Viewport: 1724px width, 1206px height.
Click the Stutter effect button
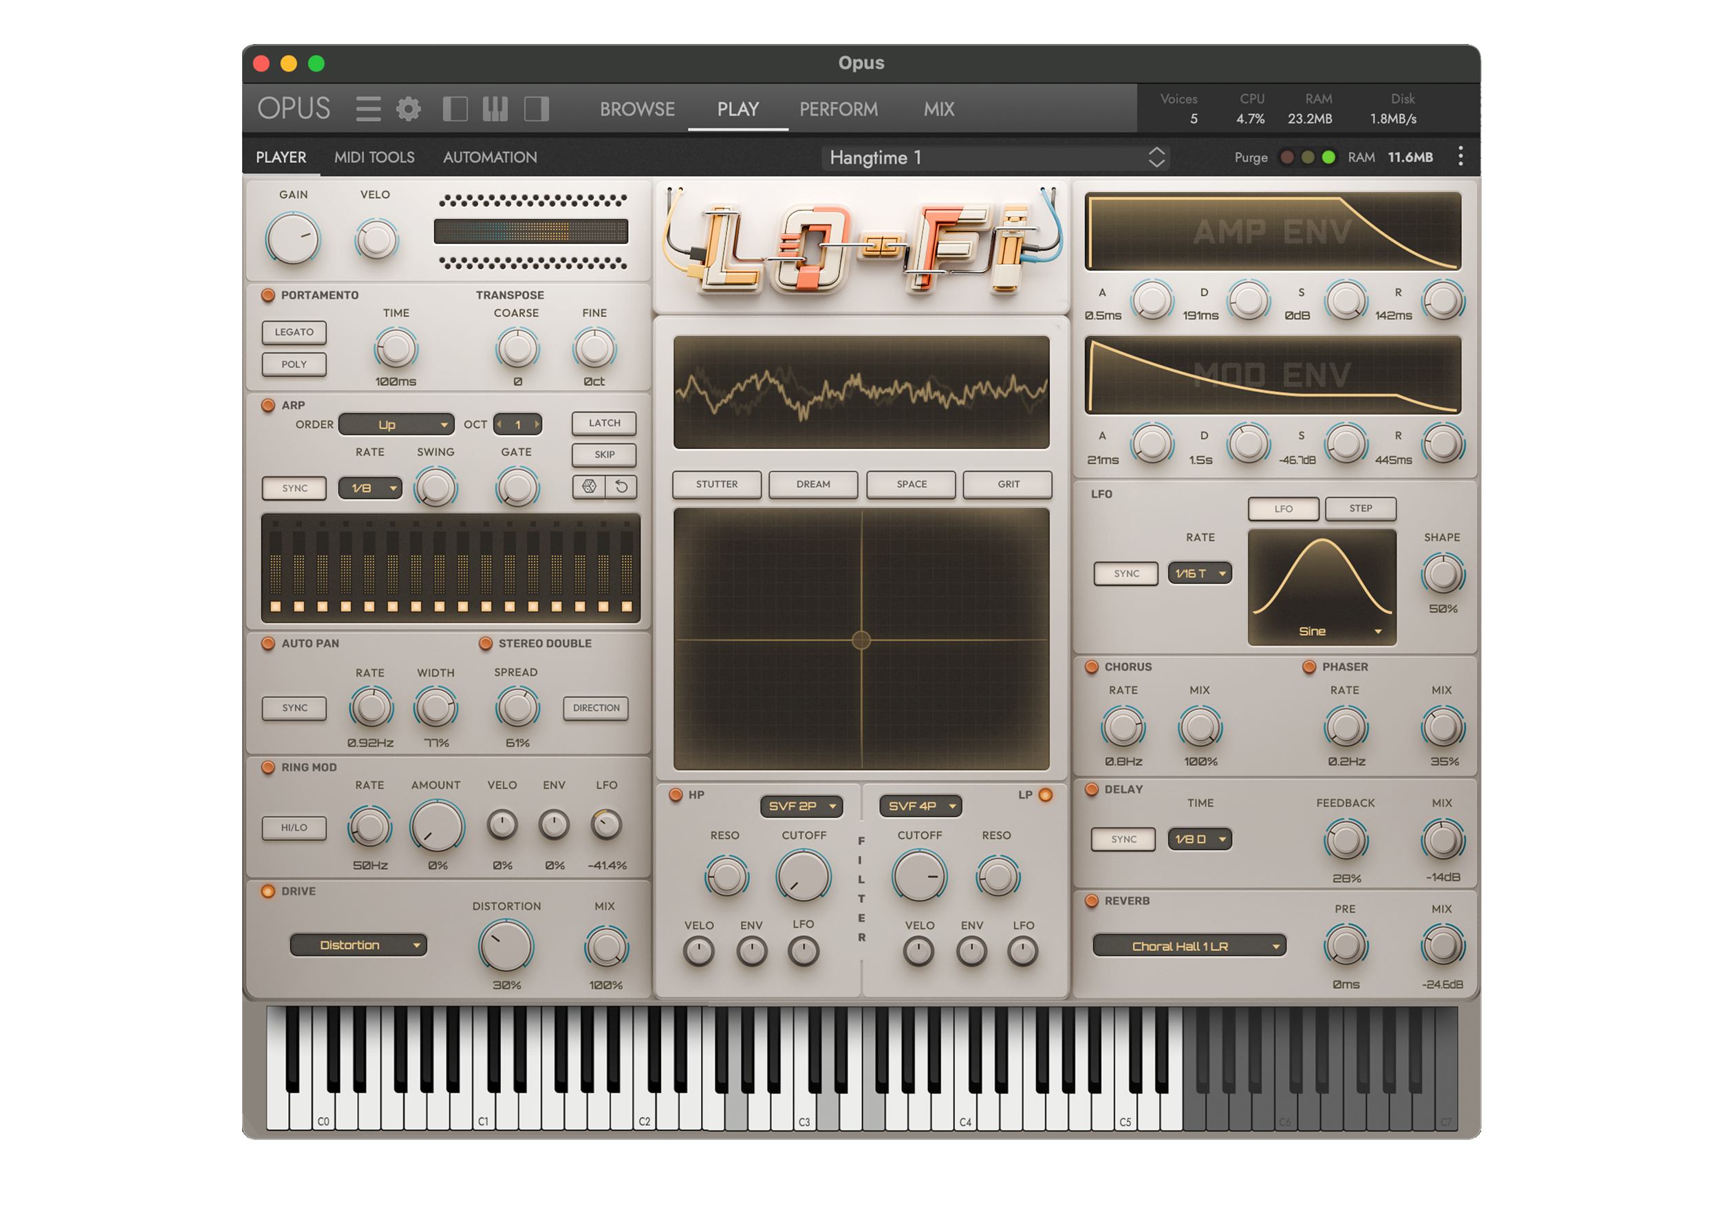coord(716,484)
